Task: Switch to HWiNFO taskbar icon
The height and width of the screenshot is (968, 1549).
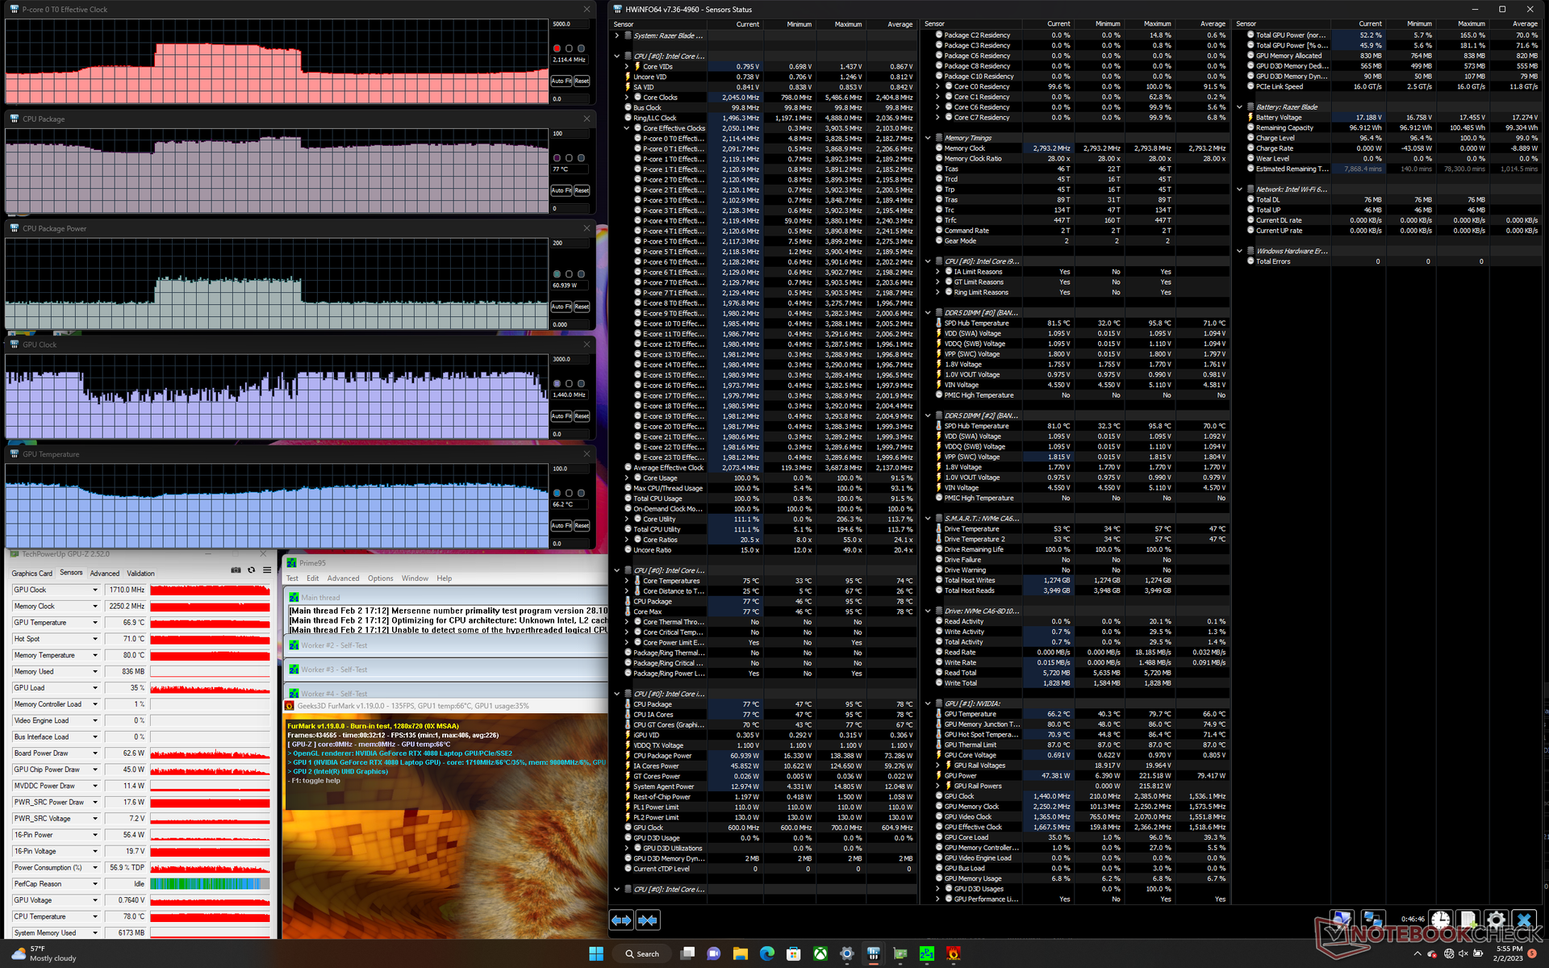Action: coord(874,953)
